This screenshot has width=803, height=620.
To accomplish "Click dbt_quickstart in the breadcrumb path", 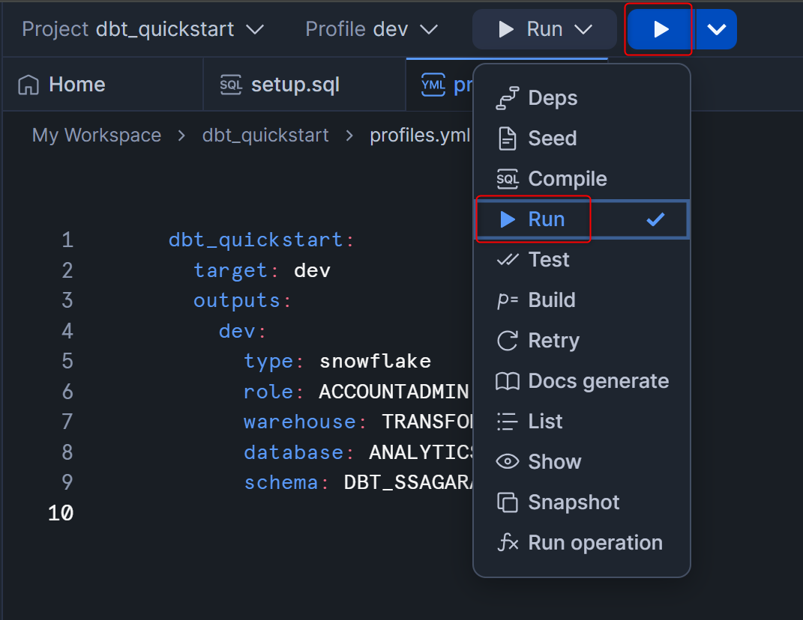I will [x=265, y=136].
